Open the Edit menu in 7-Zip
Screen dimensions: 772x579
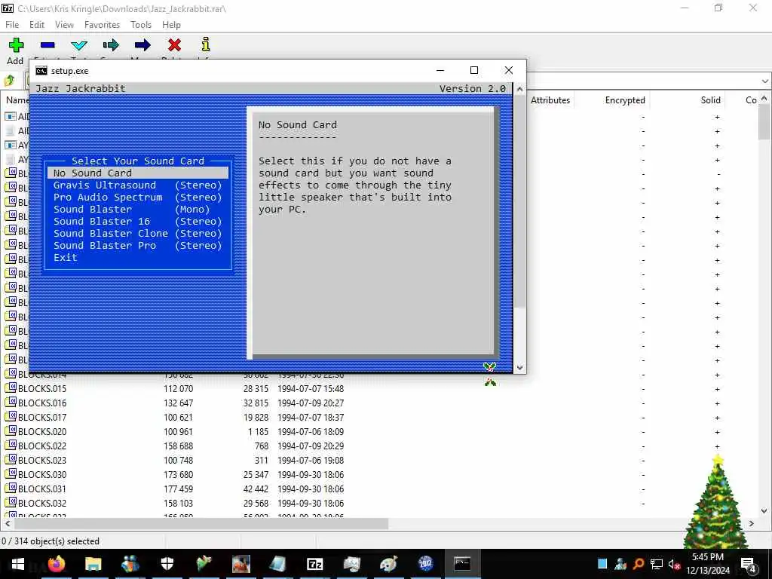pos(37,25)
